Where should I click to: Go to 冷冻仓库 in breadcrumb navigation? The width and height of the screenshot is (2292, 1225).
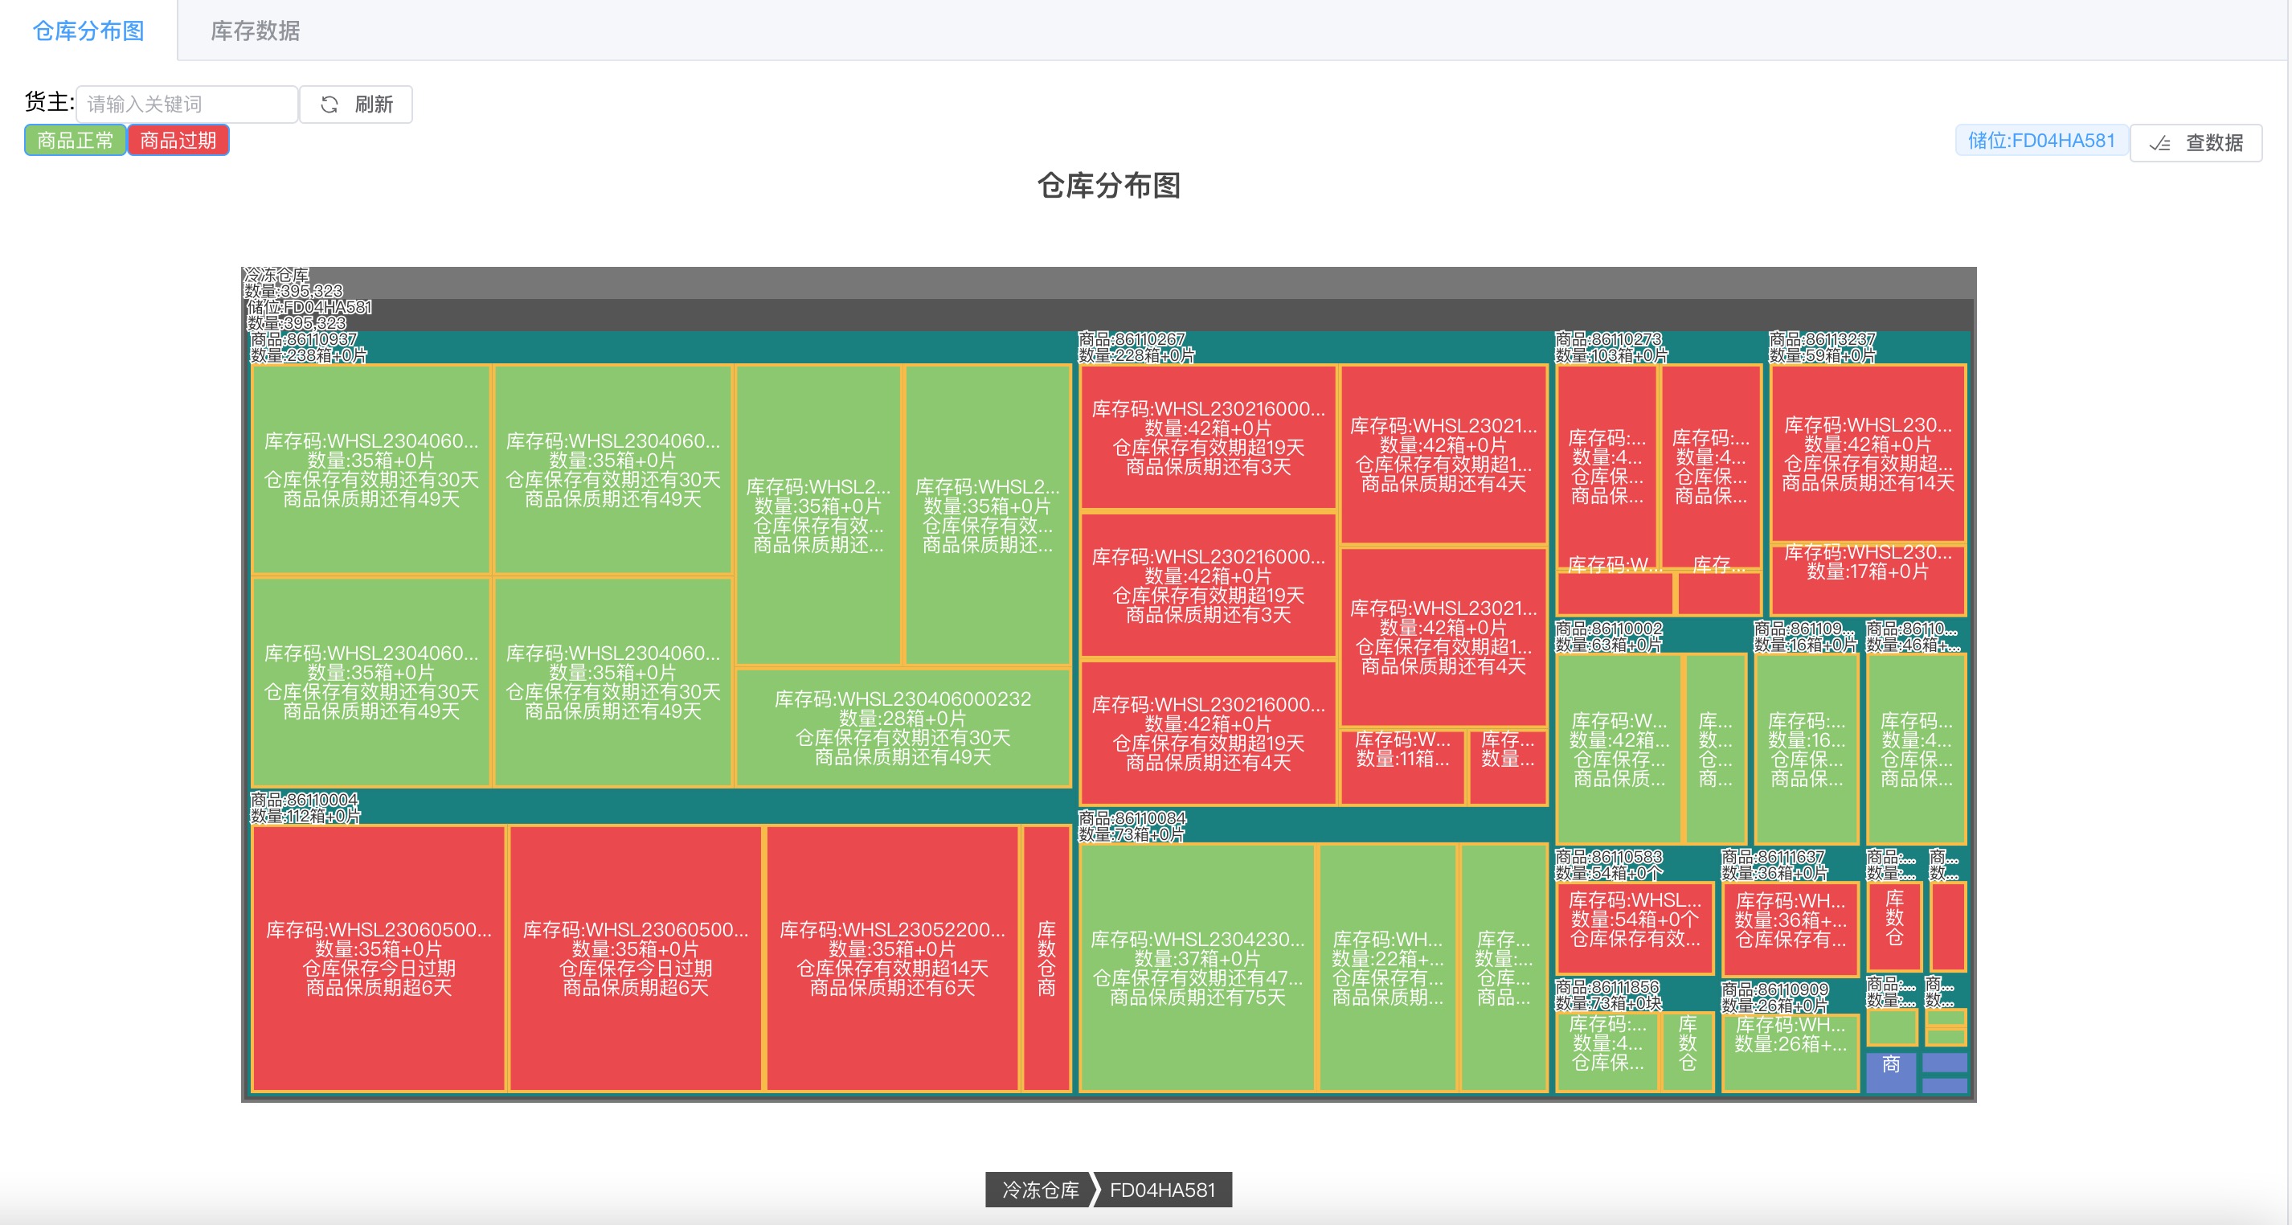pos(1039,1190)
